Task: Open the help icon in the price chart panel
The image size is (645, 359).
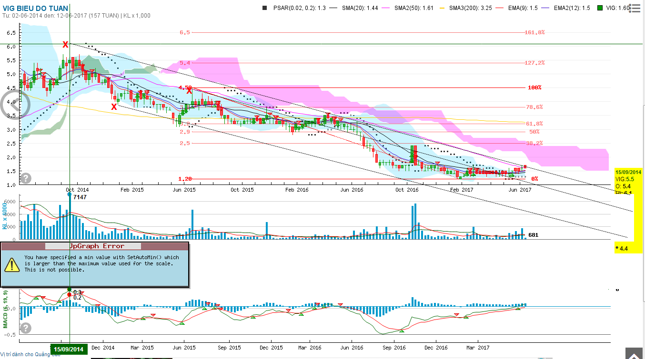Action: 26,178
